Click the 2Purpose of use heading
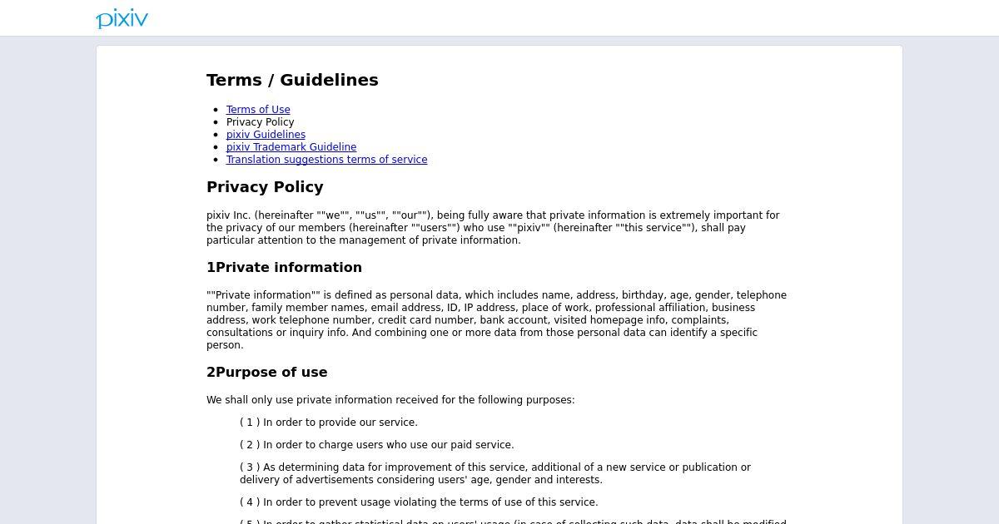 pos(266,373)
